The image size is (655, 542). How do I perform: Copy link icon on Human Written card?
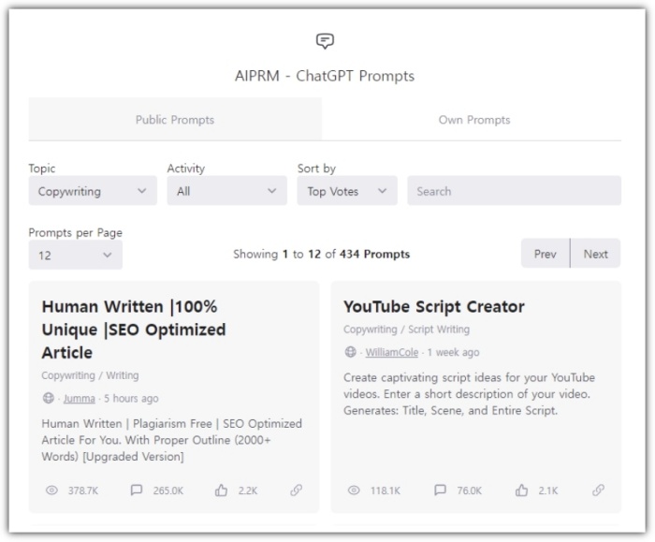click(297, 490)
